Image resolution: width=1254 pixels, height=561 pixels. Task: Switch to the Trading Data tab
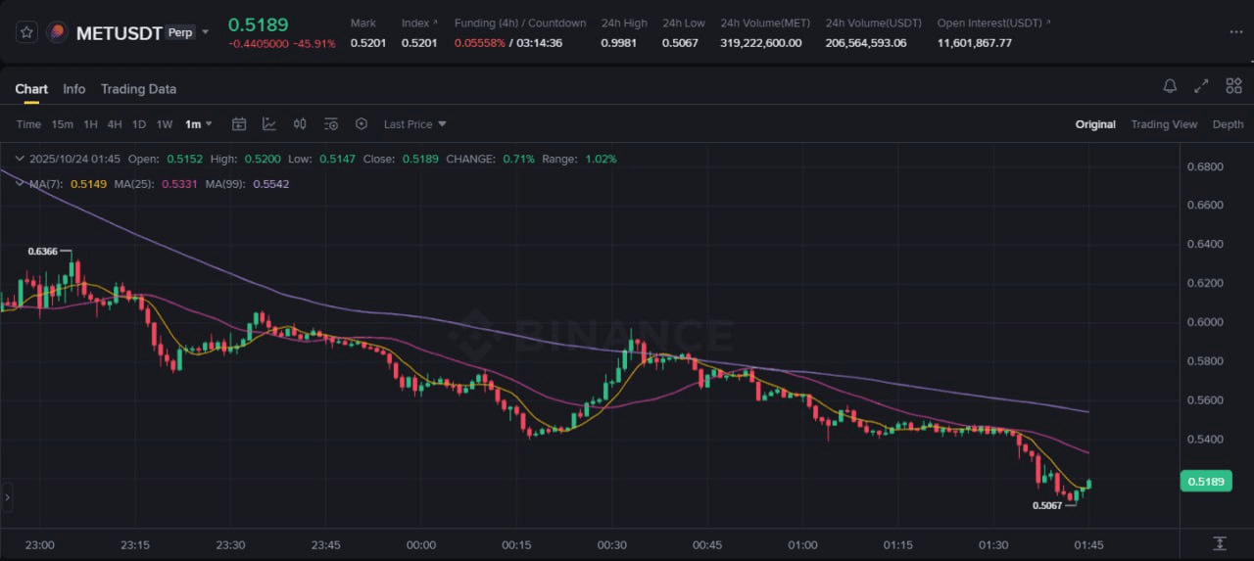(138, 89)
